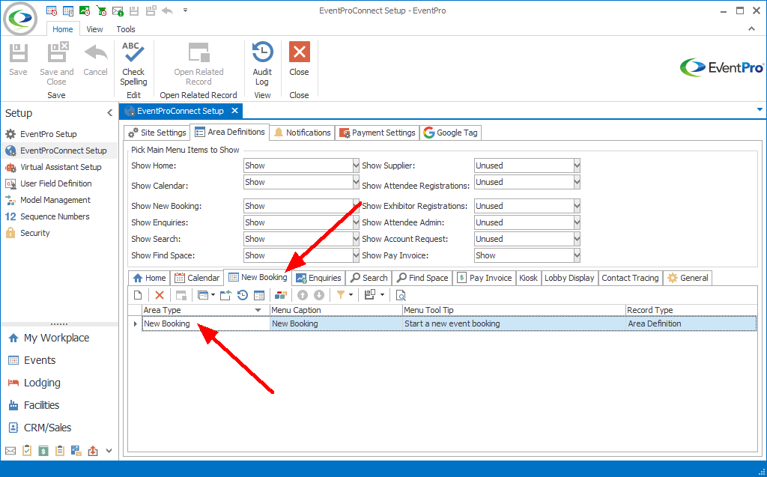Click the Record Type column header

coord(691,310)
